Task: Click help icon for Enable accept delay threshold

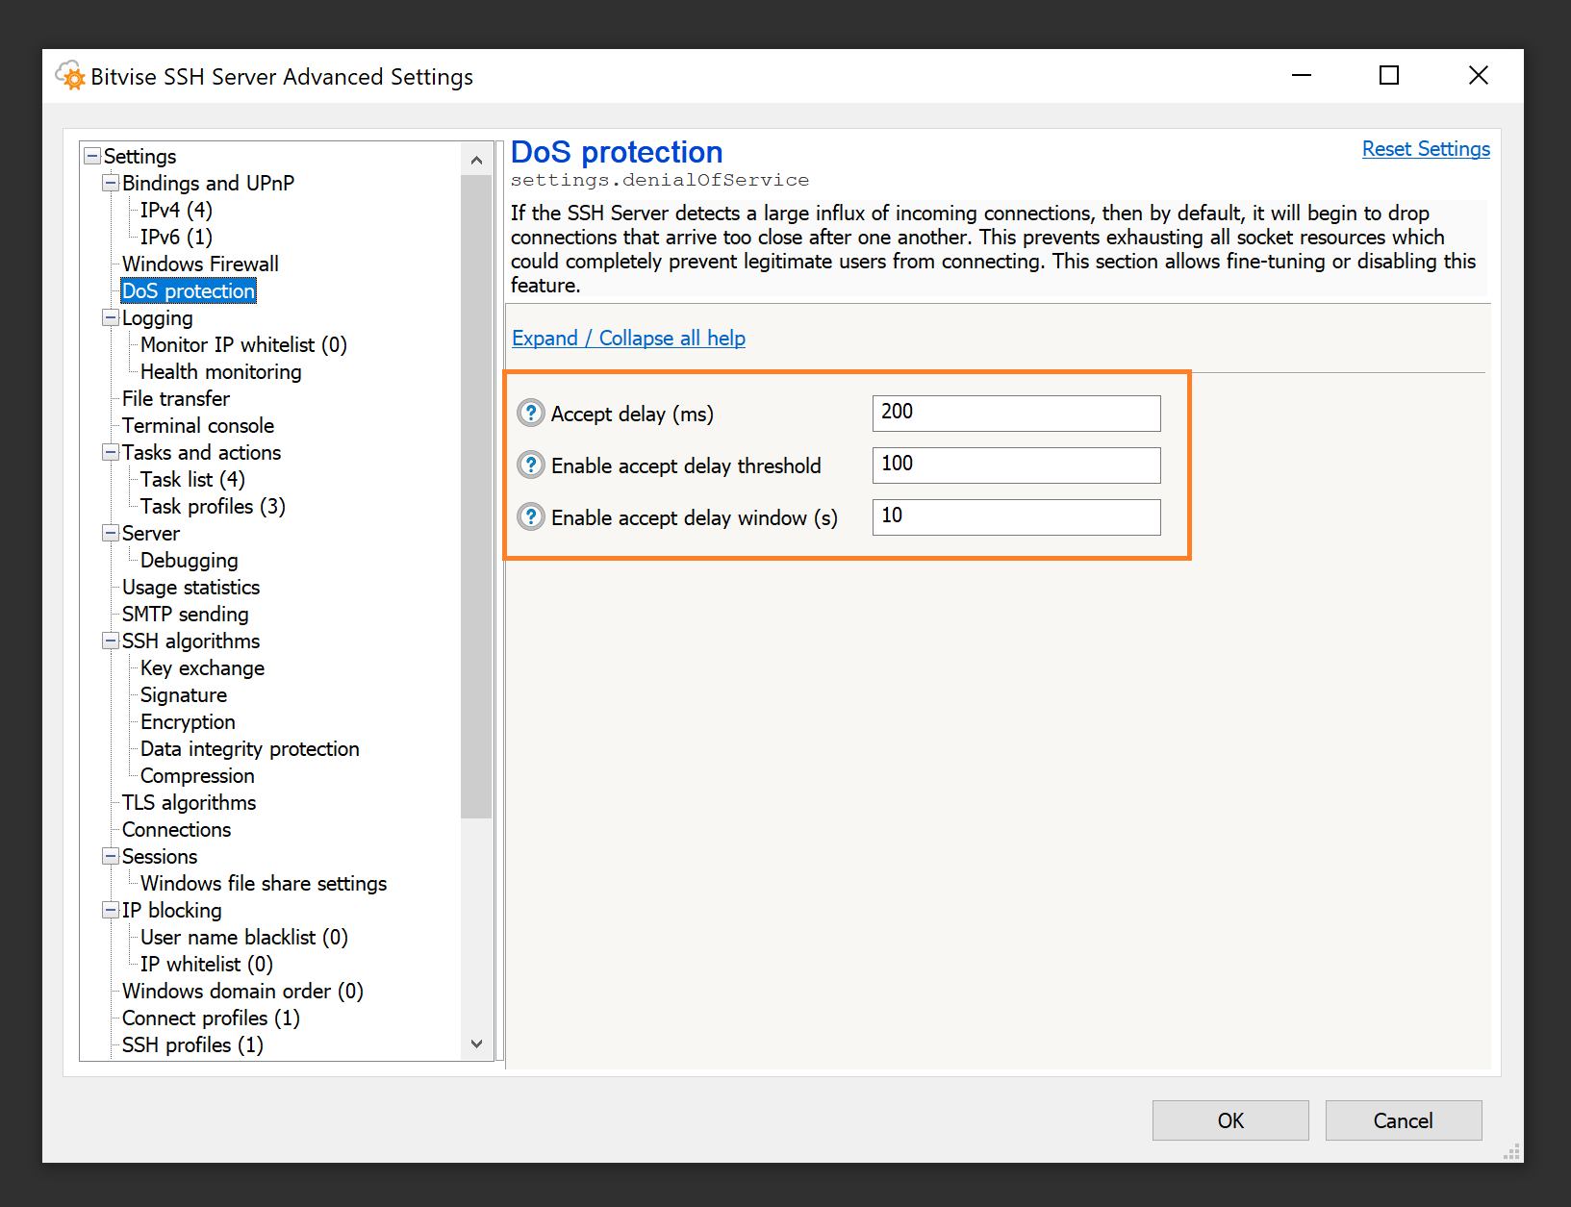Action: (530, 465)
